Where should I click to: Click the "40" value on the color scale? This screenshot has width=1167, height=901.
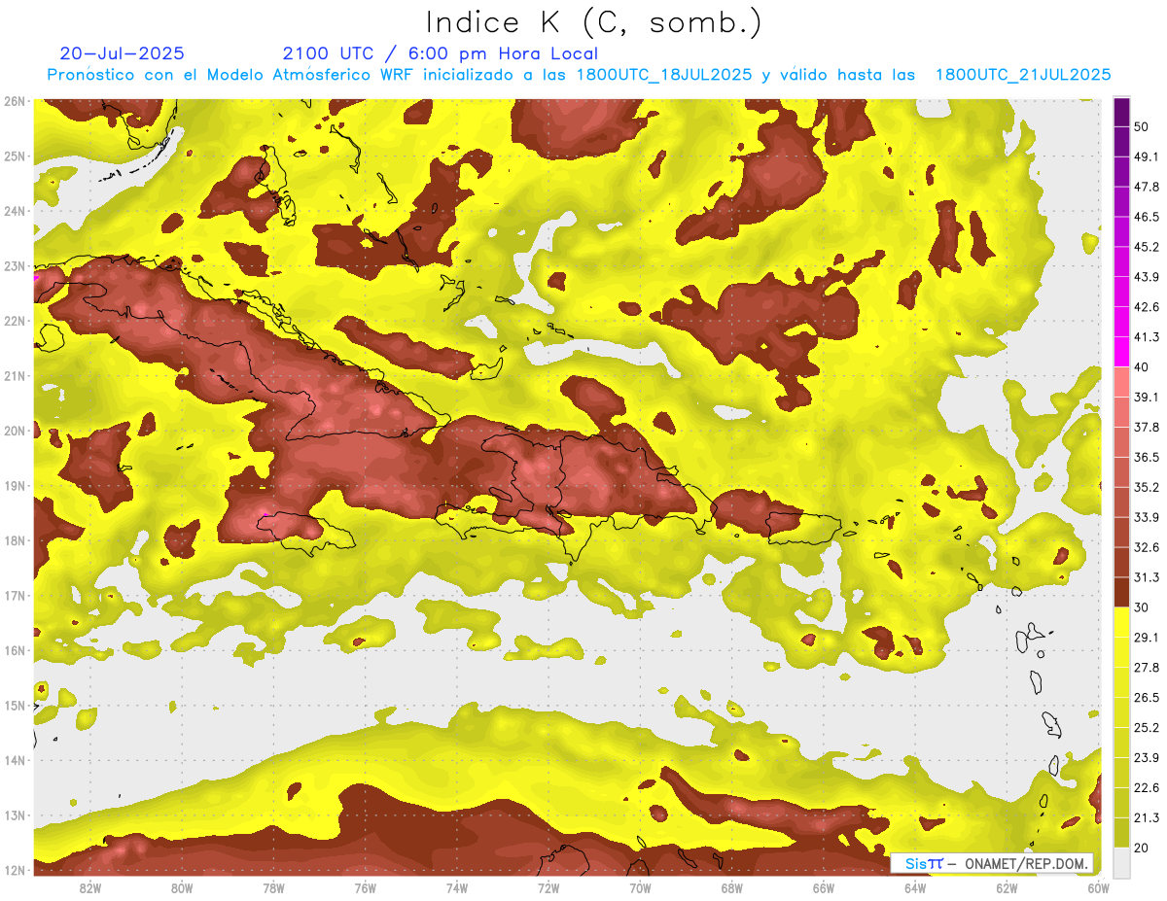(x=1142, y=366)
